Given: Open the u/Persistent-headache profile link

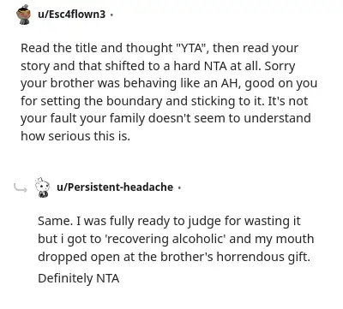Looking at the screenshot, I should tap(115, 187).
